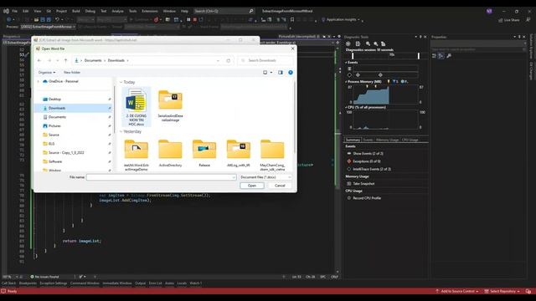536x301 pixels.
Task: Click the Solution Explorer vertical side tab
Action: tap(531, 46)
